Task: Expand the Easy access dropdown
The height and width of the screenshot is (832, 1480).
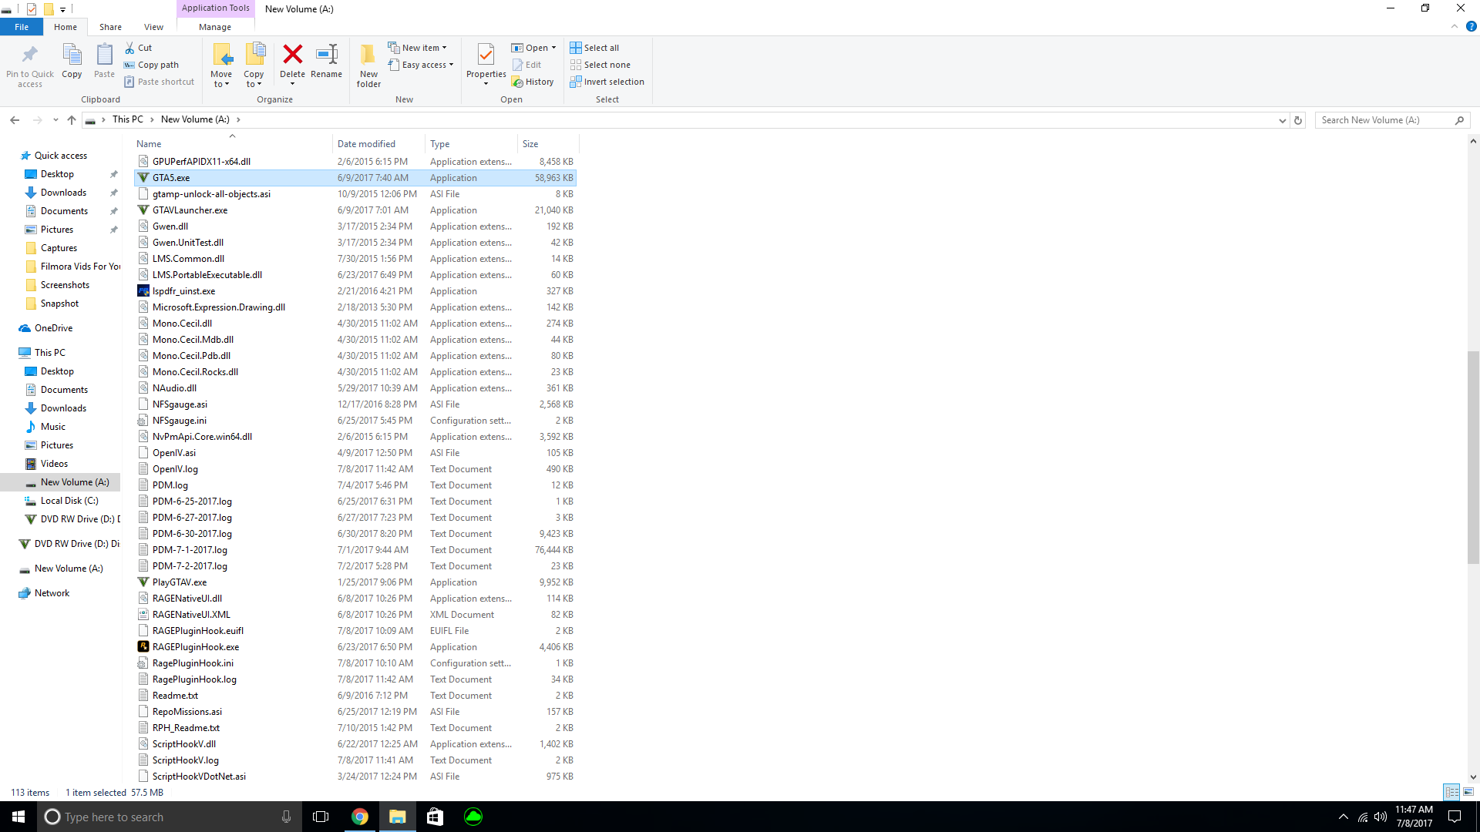Action: click(421, 65)
